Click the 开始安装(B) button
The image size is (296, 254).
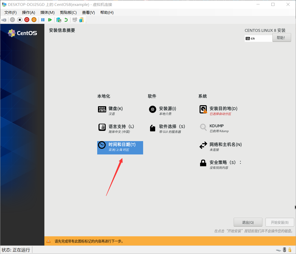point(280,222)
